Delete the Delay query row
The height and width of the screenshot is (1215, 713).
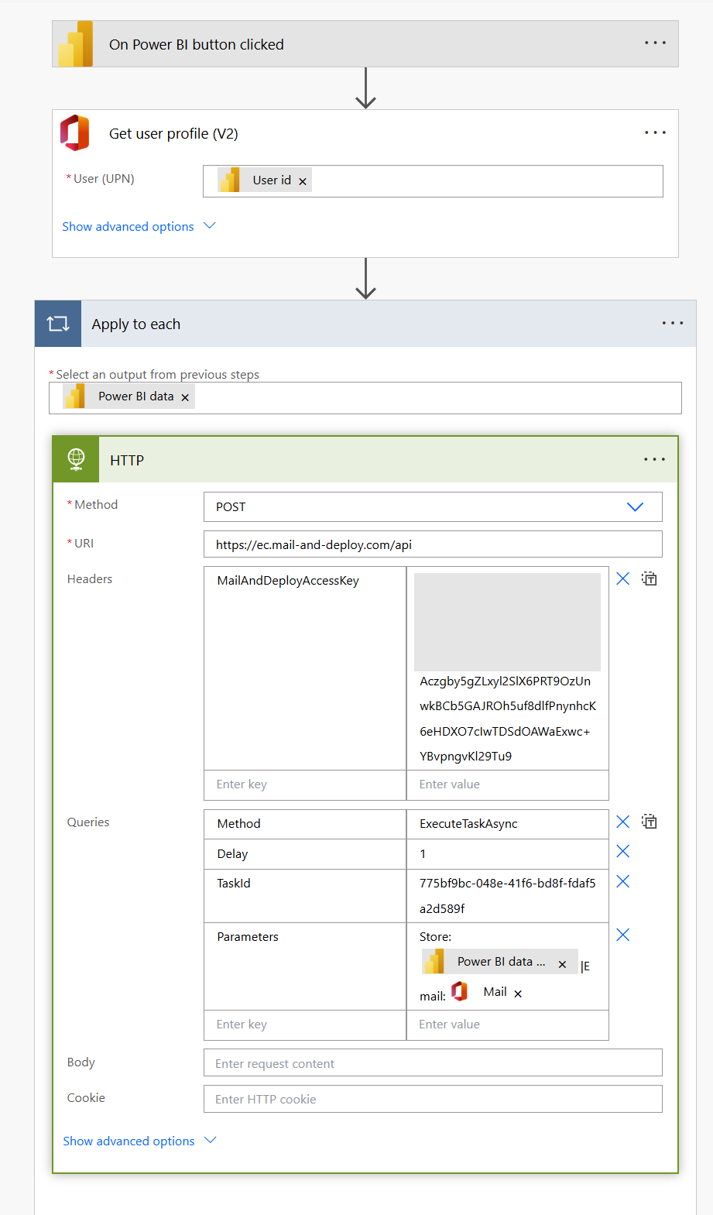click(622, 852)
